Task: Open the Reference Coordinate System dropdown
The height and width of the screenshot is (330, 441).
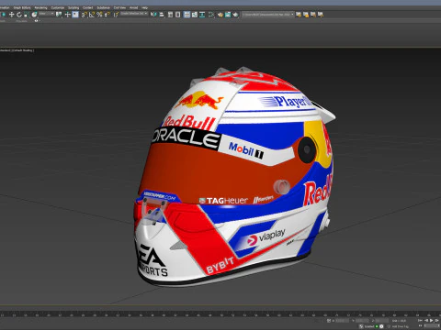Action: (47, 14)
